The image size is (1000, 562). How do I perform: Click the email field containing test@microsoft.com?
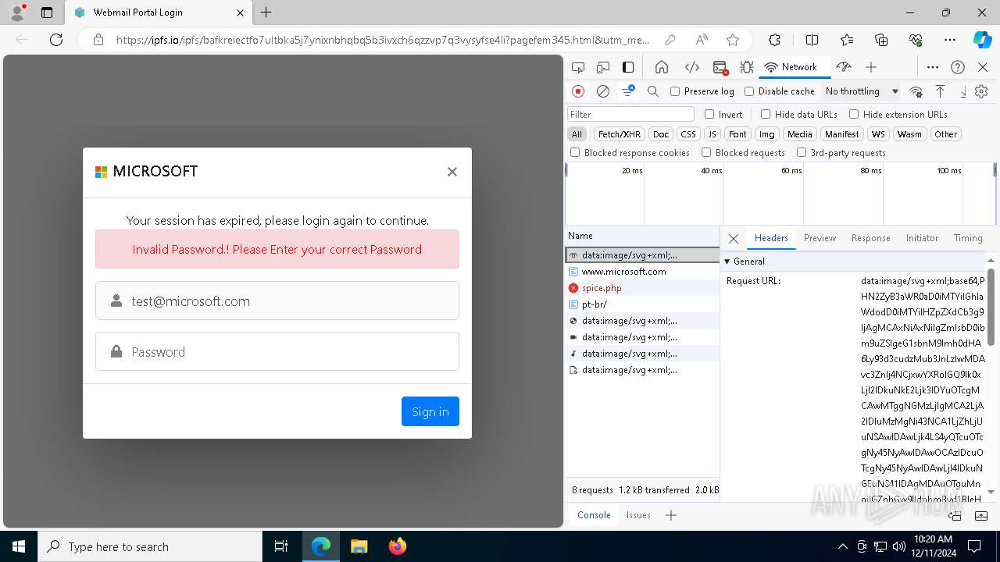(x=277, y=301)
